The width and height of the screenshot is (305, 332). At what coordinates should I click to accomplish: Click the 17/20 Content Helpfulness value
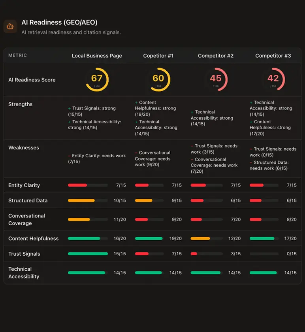pos(290,238)
